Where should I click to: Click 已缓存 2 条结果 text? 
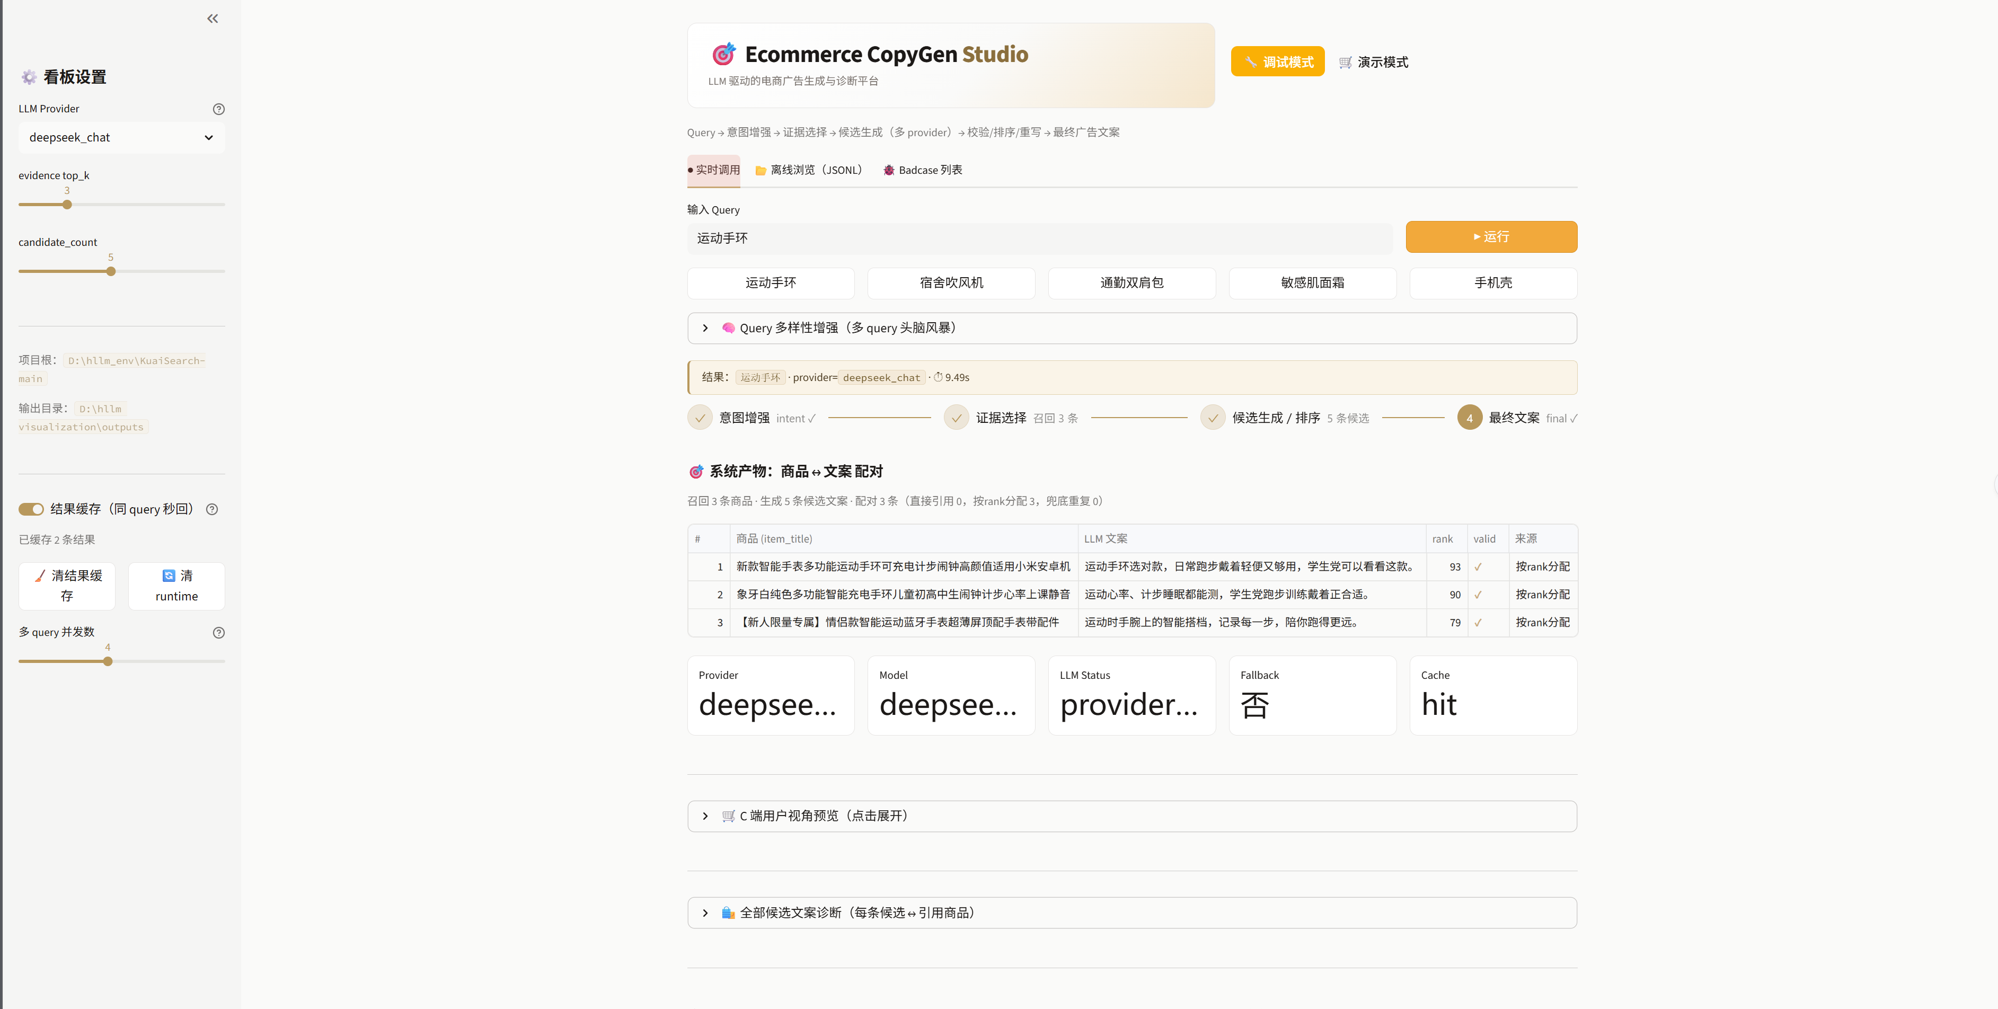tap(57, 540)
